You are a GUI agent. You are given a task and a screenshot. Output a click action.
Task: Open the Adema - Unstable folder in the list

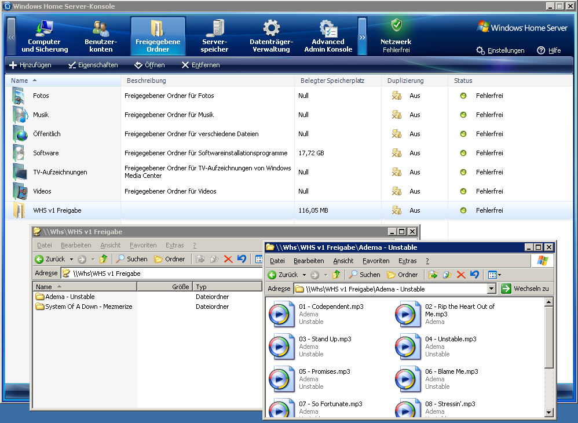coord(65,297)
